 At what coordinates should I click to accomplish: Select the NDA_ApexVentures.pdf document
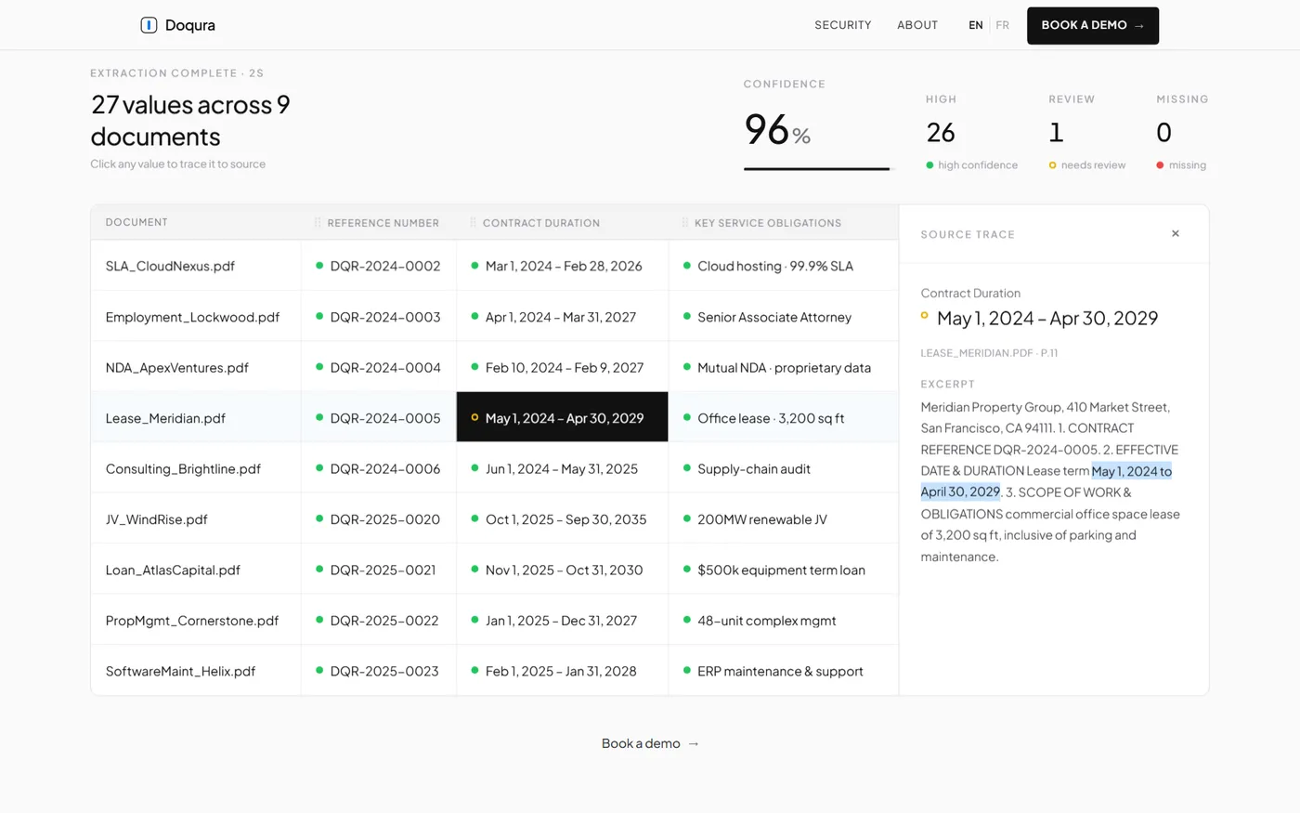tap(177, 368)
